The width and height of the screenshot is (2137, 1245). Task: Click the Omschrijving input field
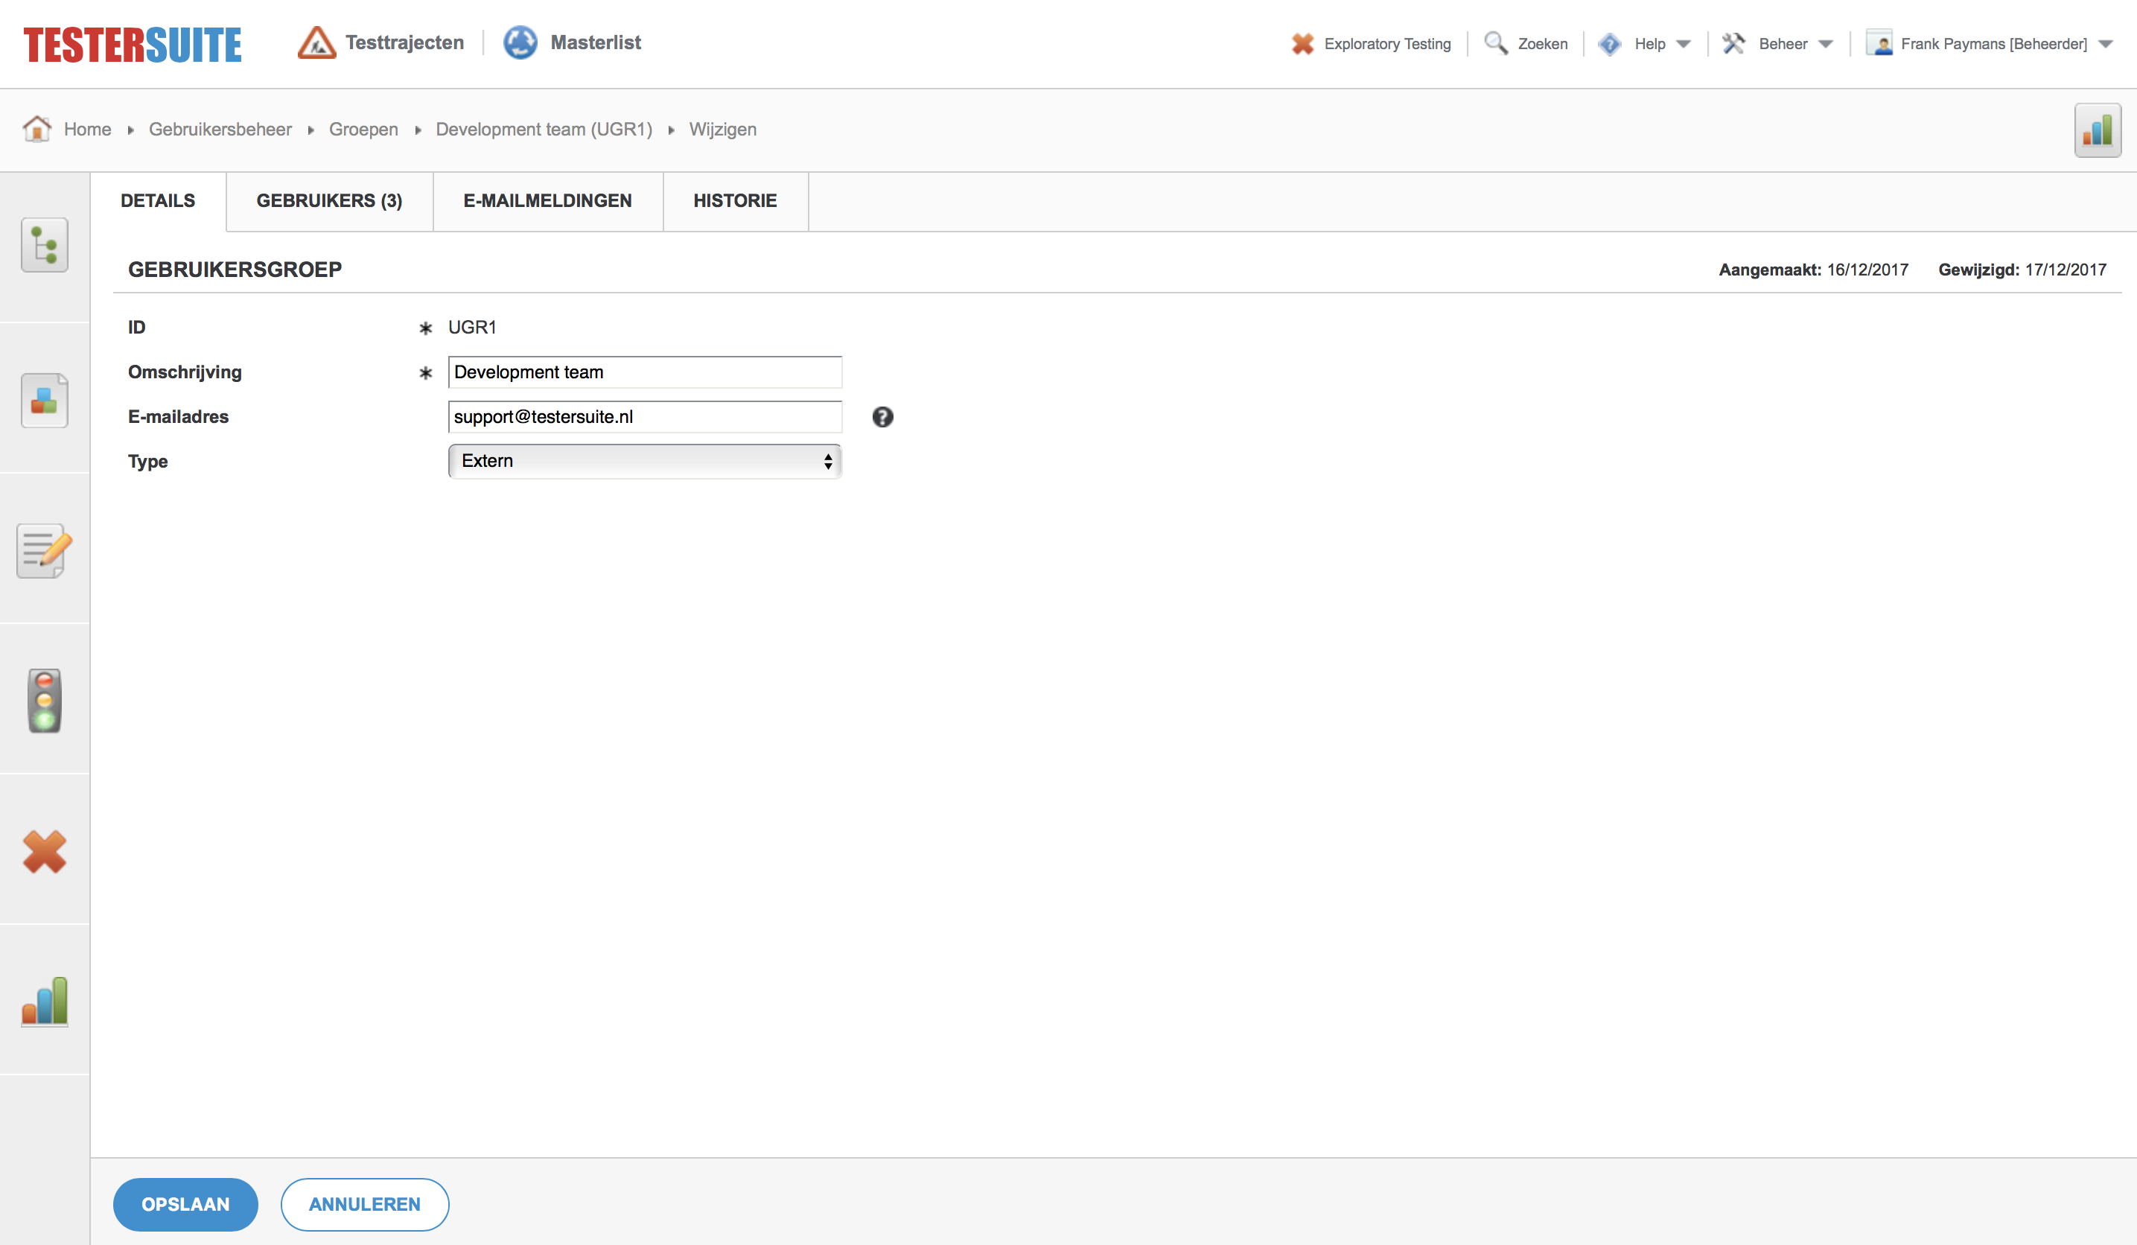pos(645,372)
